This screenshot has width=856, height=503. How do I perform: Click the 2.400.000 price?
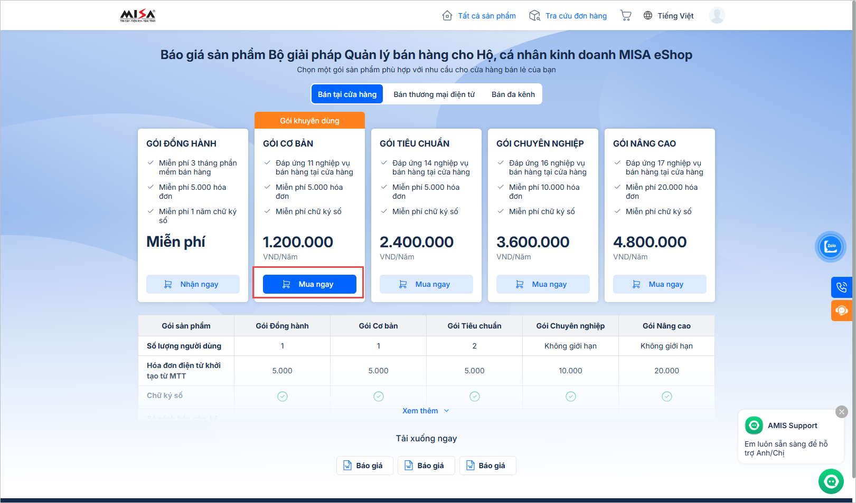coord(417,242)
